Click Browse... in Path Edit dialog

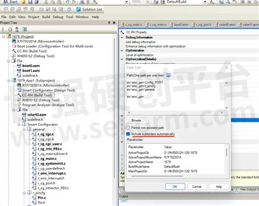tap(138, 121)
